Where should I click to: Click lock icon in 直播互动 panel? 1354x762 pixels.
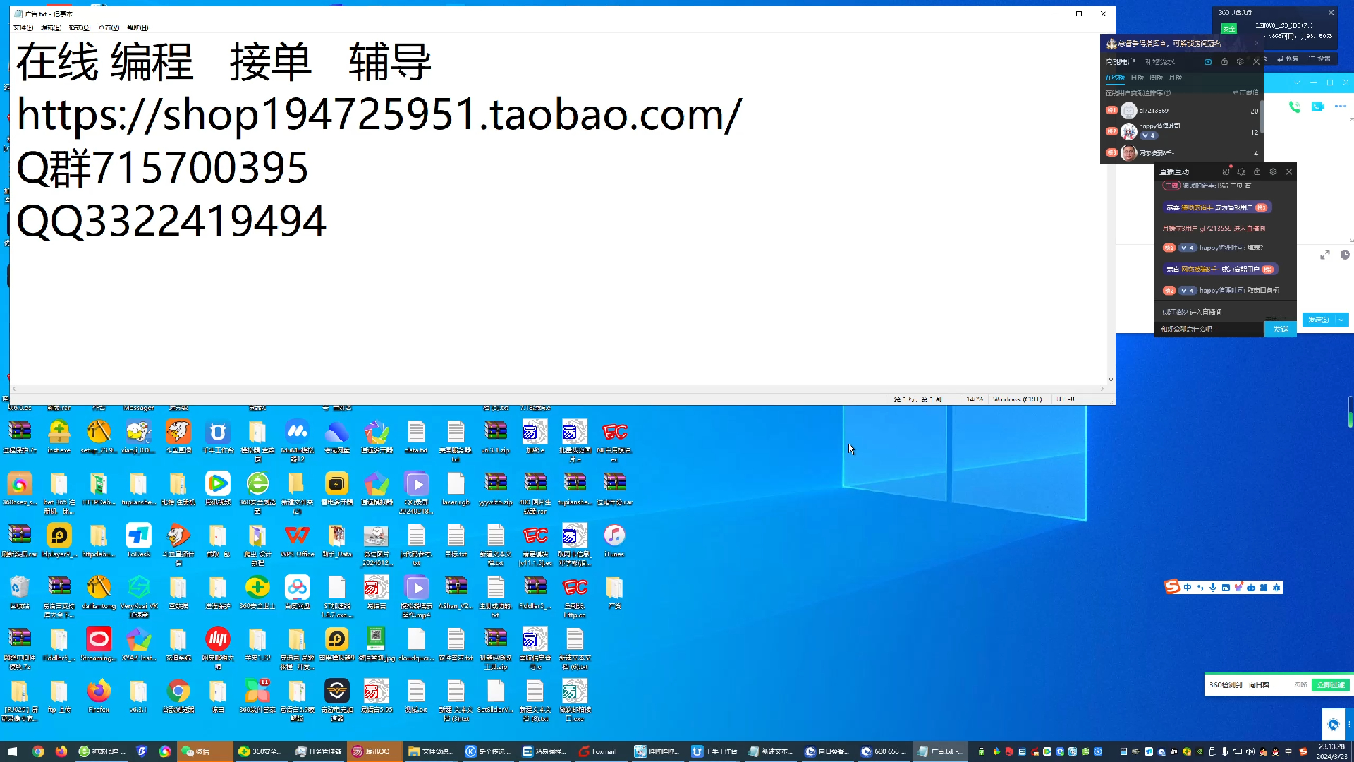click(x=1257, y=171)
